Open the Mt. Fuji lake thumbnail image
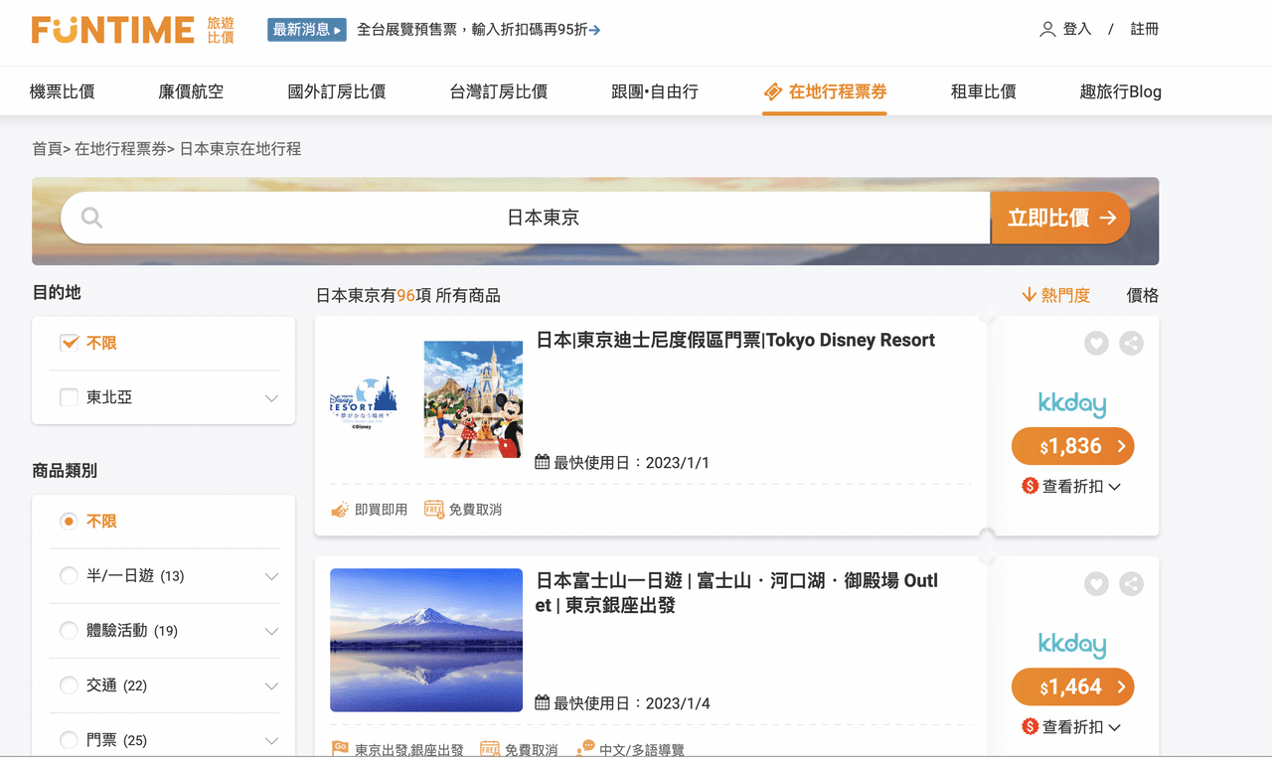Screen dimensions: 1272x758 coord(426,640)
